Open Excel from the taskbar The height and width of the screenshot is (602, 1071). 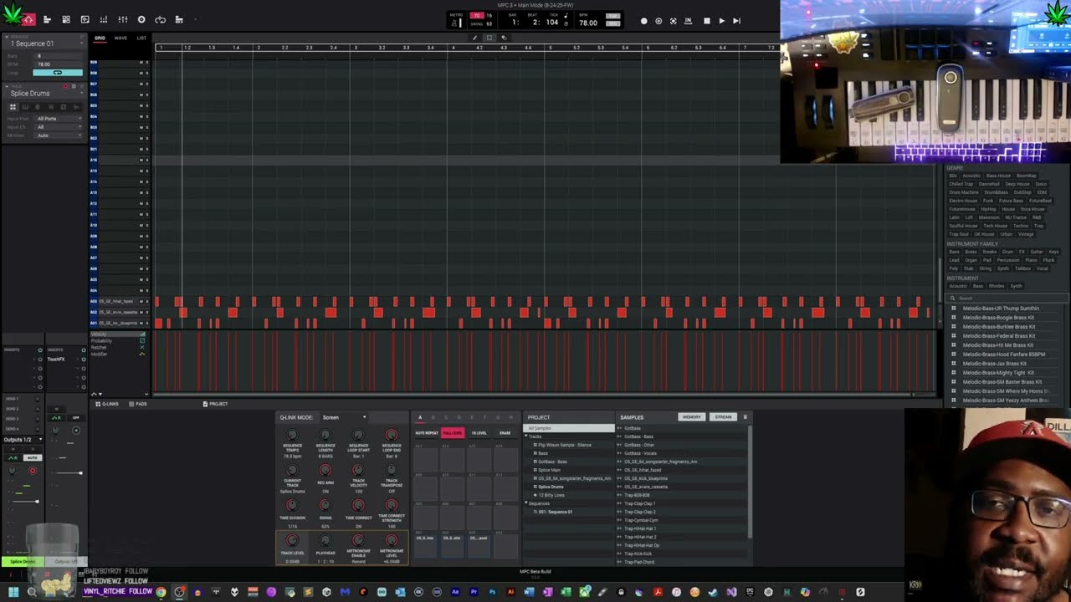[x=566, y=592]
